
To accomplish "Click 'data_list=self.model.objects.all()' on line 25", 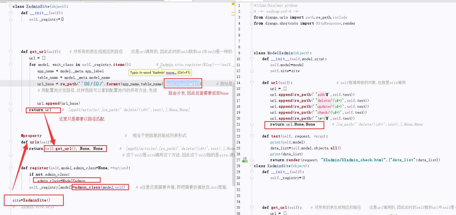I will [305, 148].
